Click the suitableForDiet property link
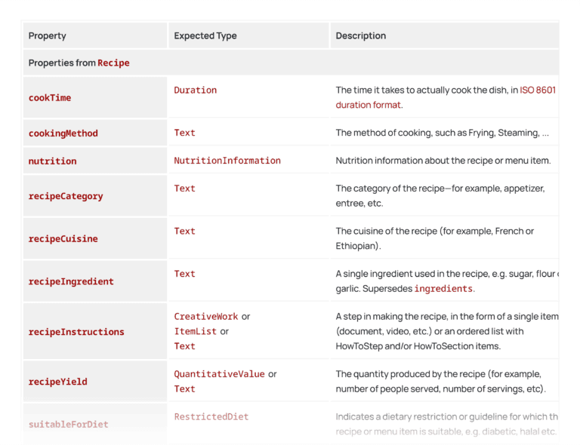The width and height of the screenshot is (580, 445). pyautogui.click(x=69, y=425)
